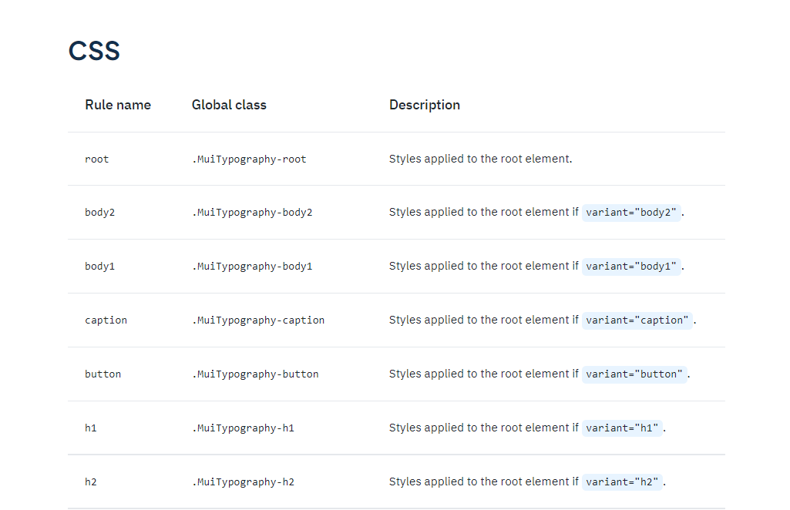Select the .MuiTypography-root class text
The image size is (790, 510).
pos(249,159)
